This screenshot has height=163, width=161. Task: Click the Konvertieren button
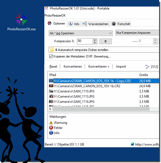pos(73,67)
